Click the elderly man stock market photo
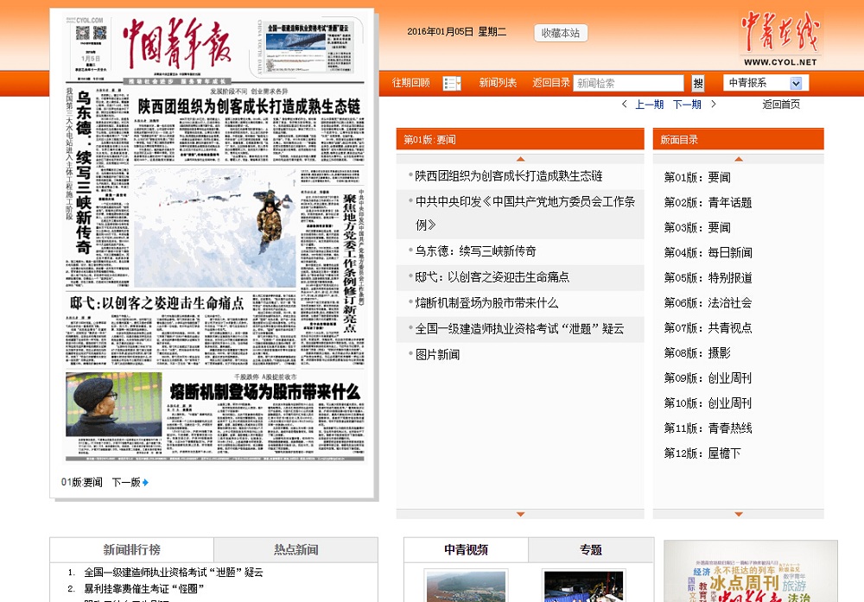Viewport: 864px width, 602px height. pos(114,404)
